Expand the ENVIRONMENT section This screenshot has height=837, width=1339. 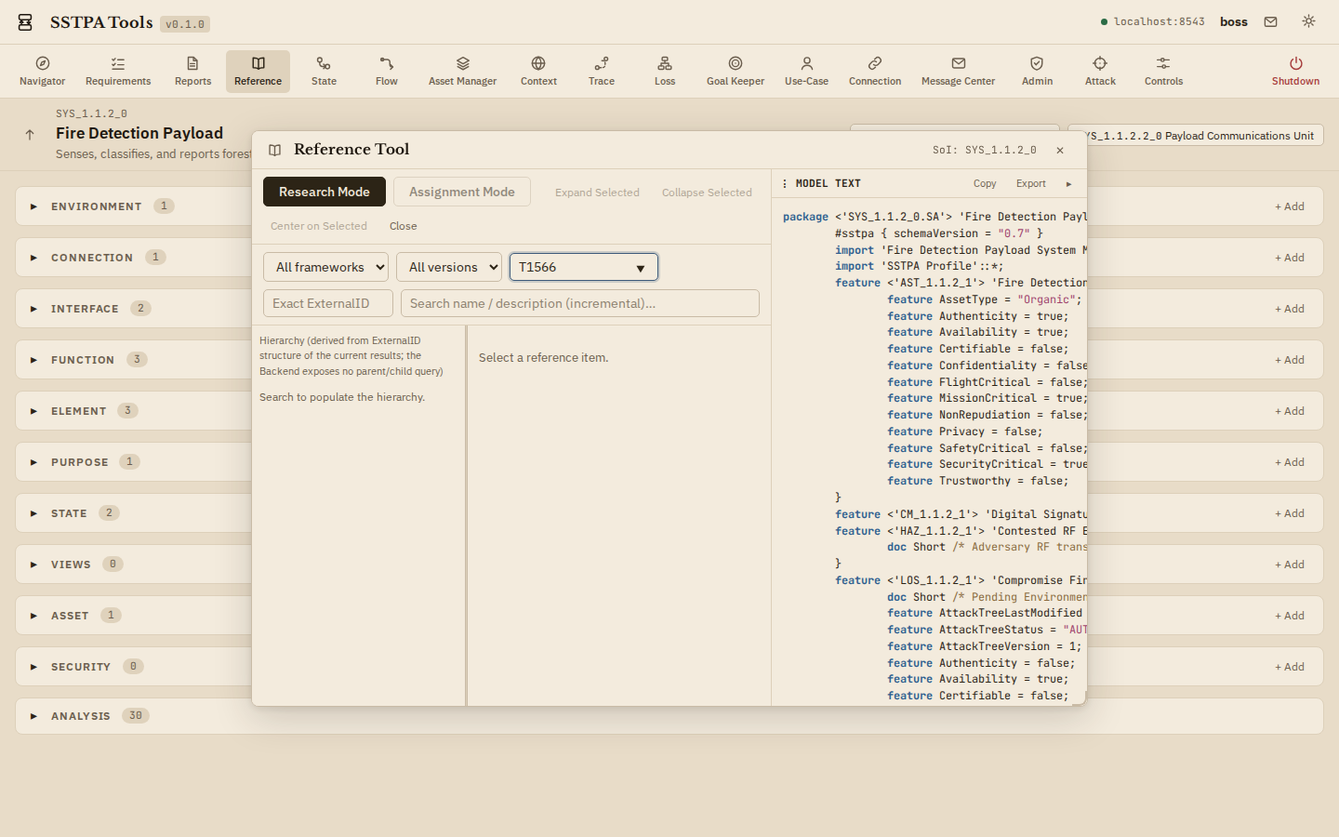pos(33,206)
